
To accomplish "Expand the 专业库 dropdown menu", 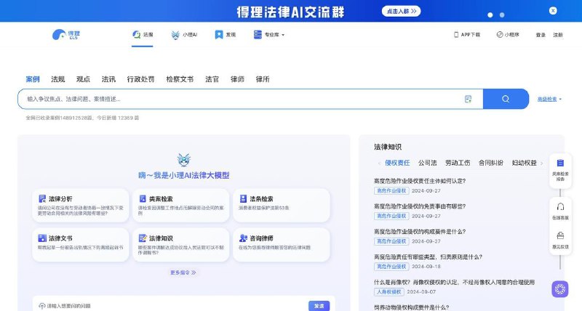I will click(x=269, y=35).
